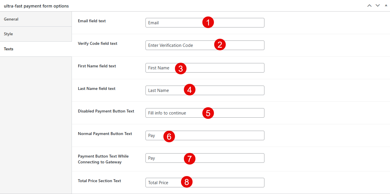Click red annotation marker number 3
Screen dimensions: 390x194
click(x=180, y=69)
